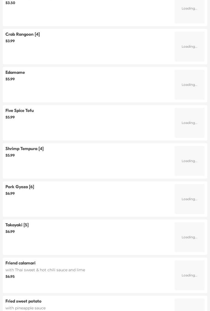Viewport: 210px width, 311px height.
Task: Open the Edamame loading thumbnail
Action: tap(189, 85)
